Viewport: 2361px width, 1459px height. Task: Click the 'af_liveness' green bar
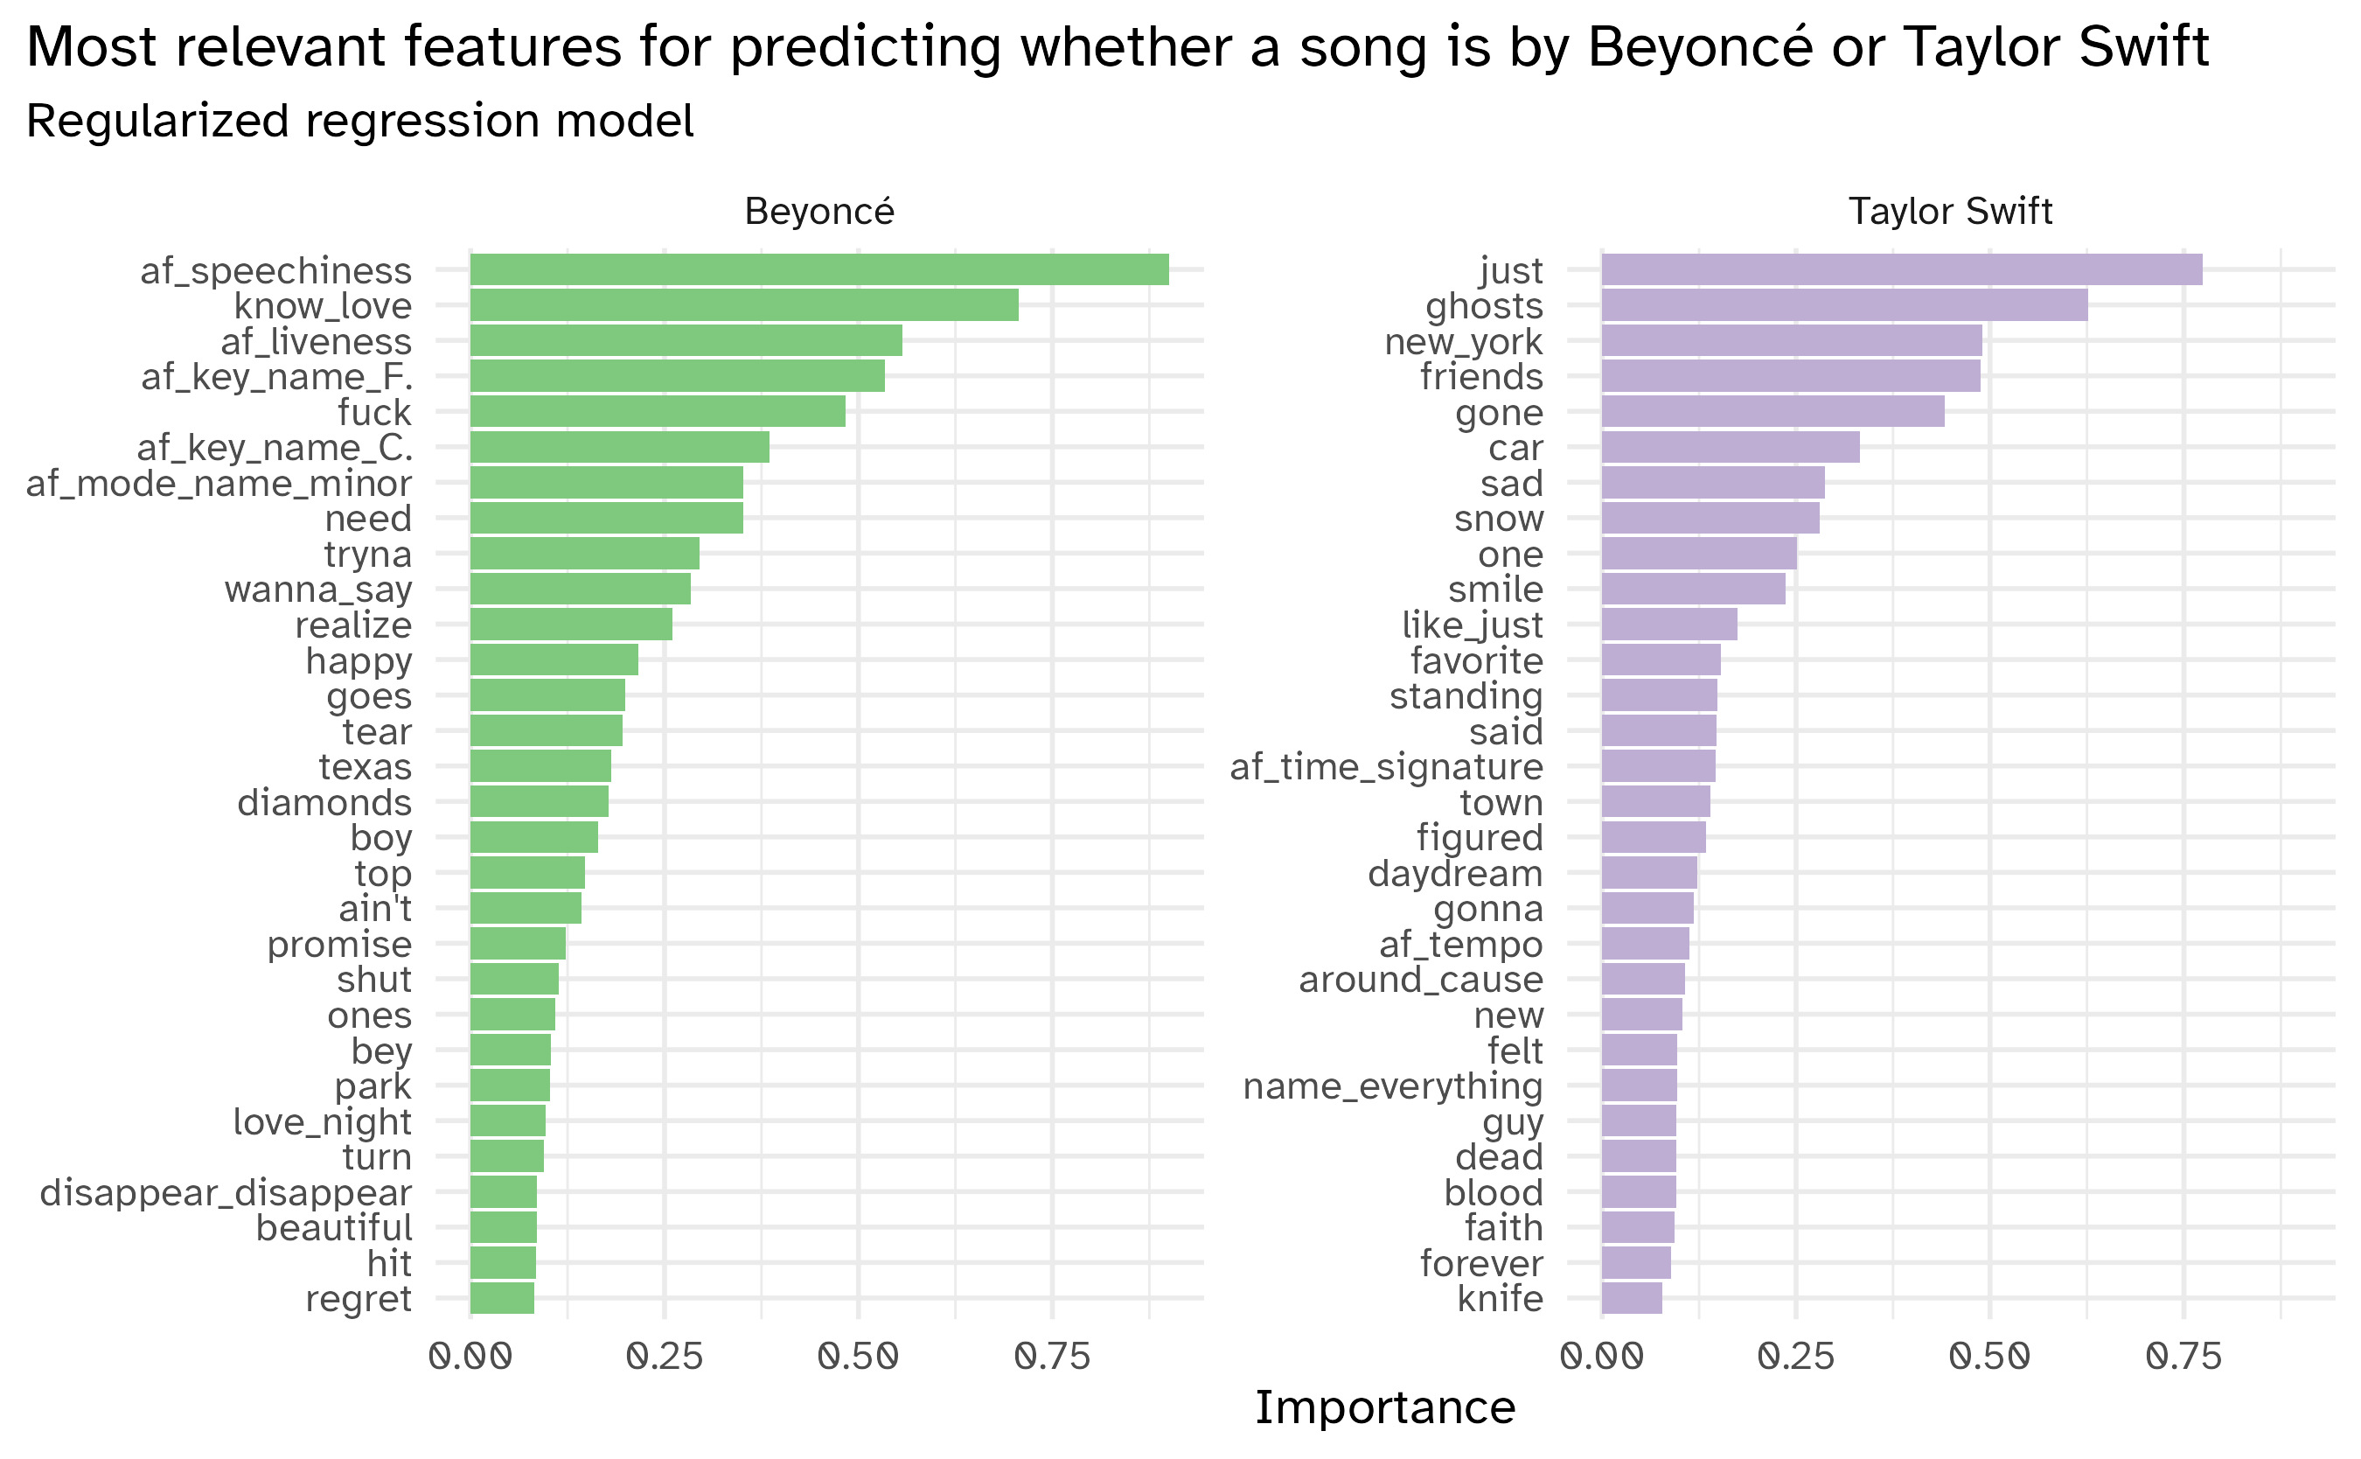(685, 340)
